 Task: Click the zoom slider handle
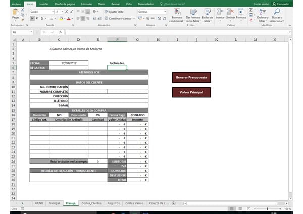click(x=267, y=209)
